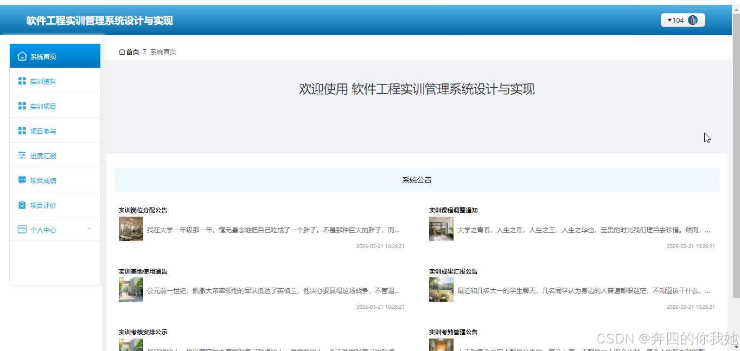Open the 实训成果汇报公告 announcement
The image size is (740, 351).
(x=454, y=271)
